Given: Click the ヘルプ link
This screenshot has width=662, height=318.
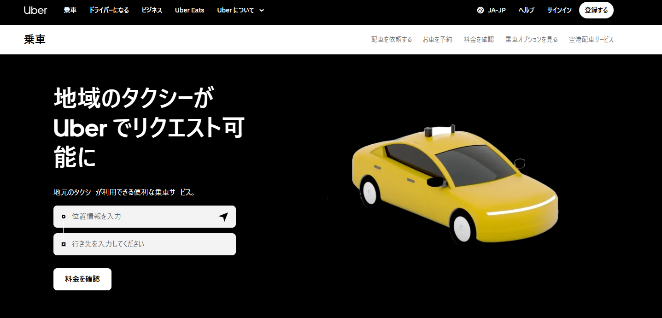Looking at the screenshot, I should (x=526, y=10).
